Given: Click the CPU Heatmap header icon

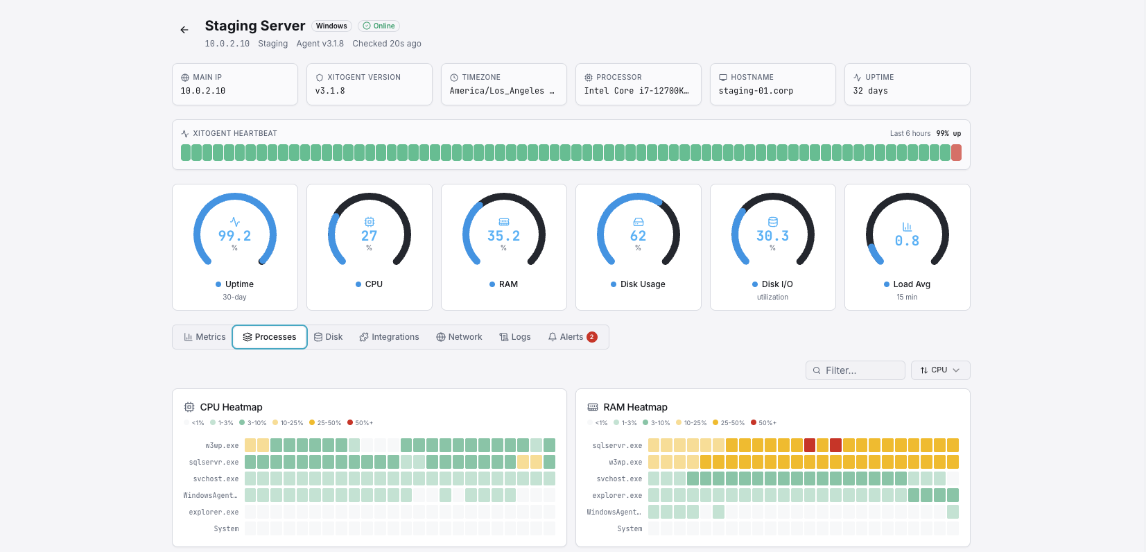Looking at the screenshot, I should pyautogui.click(x=189, y=407).
